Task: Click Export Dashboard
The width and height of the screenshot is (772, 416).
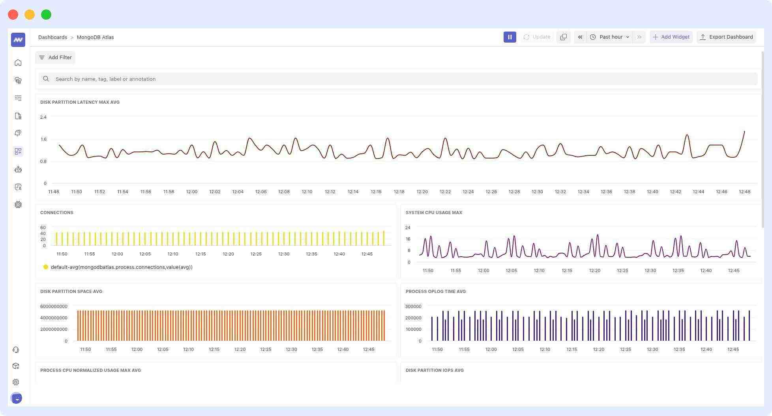Action: click(x=726, y=37)
